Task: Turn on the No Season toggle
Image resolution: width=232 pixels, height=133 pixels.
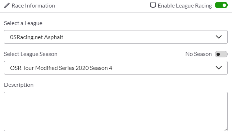Action: 221,54
